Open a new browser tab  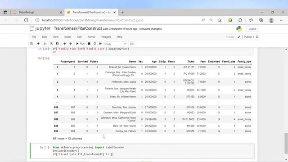tap(122, 12)
